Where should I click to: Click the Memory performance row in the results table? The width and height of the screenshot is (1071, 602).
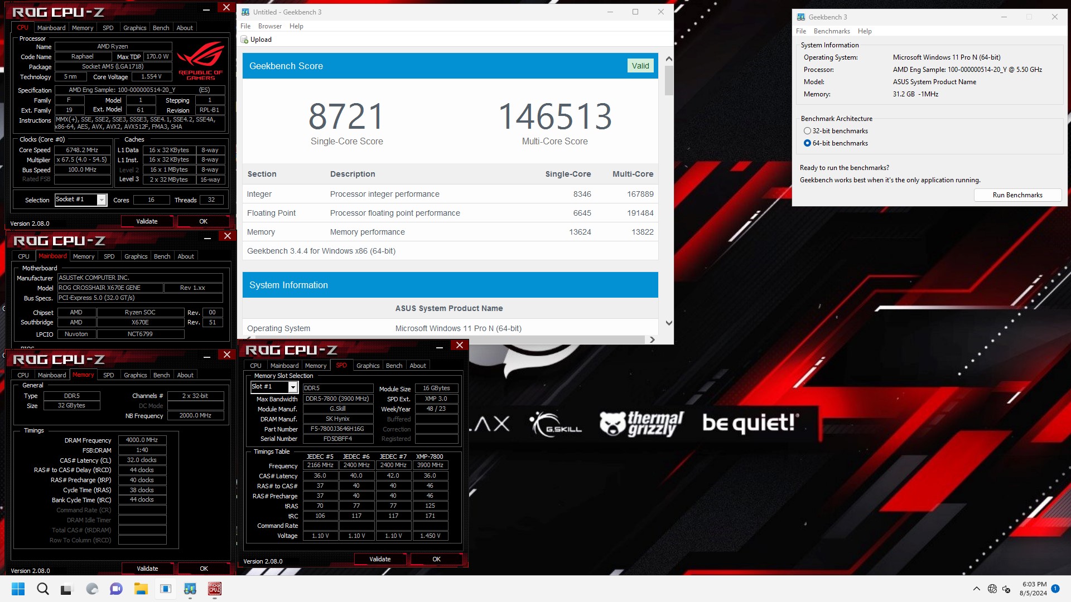450,232
